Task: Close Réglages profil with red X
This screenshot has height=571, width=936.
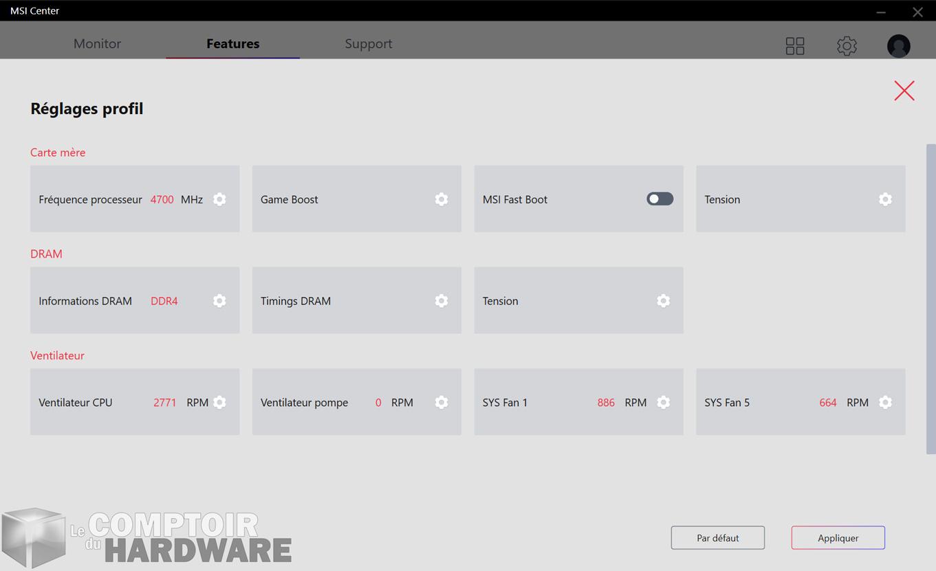Action: click(904, 91)
